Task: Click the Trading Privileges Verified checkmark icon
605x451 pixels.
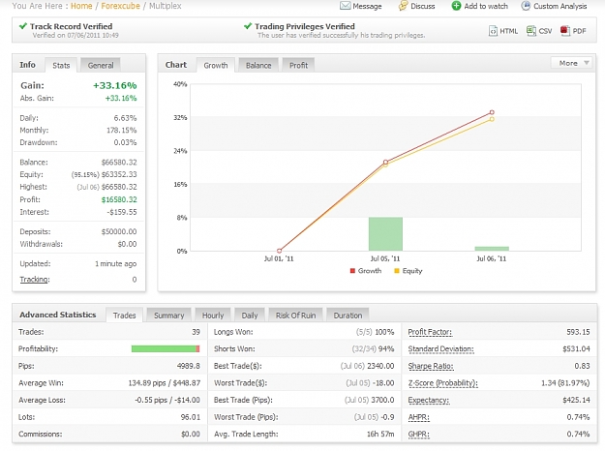Action: click(248, 26)
